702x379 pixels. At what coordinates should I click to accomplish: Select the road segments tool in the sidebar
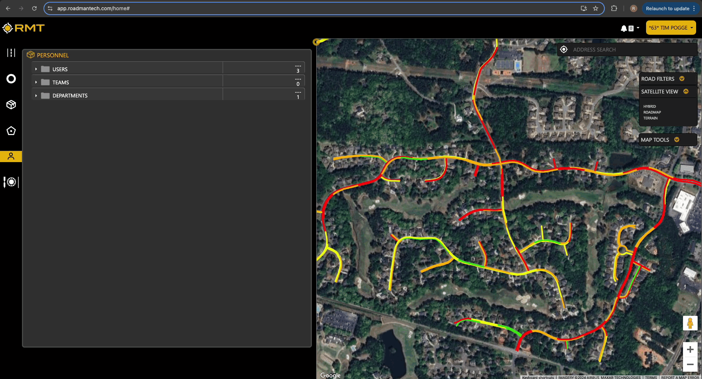pyautogui.click(x=11, y=53)
